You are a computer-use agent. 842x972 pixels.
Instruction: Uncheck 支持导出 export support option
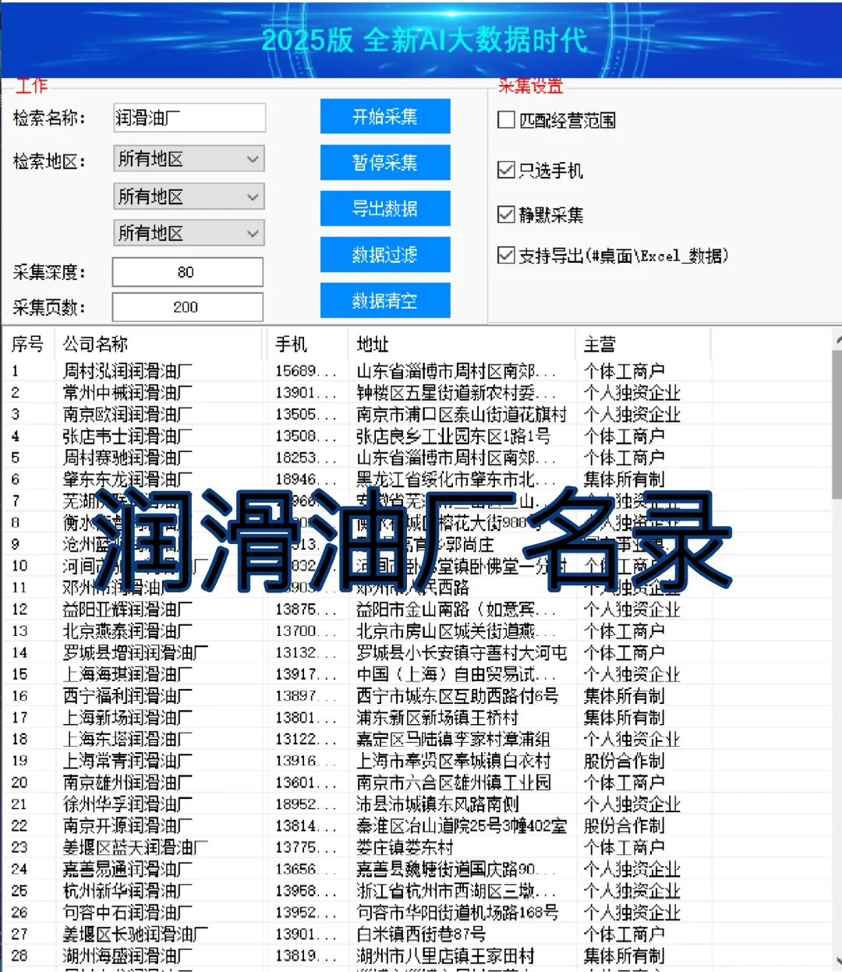point(505,256)
